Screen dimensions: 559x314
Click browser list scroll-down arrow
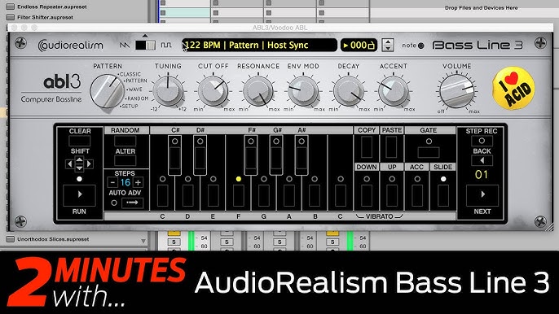[143, 241]
